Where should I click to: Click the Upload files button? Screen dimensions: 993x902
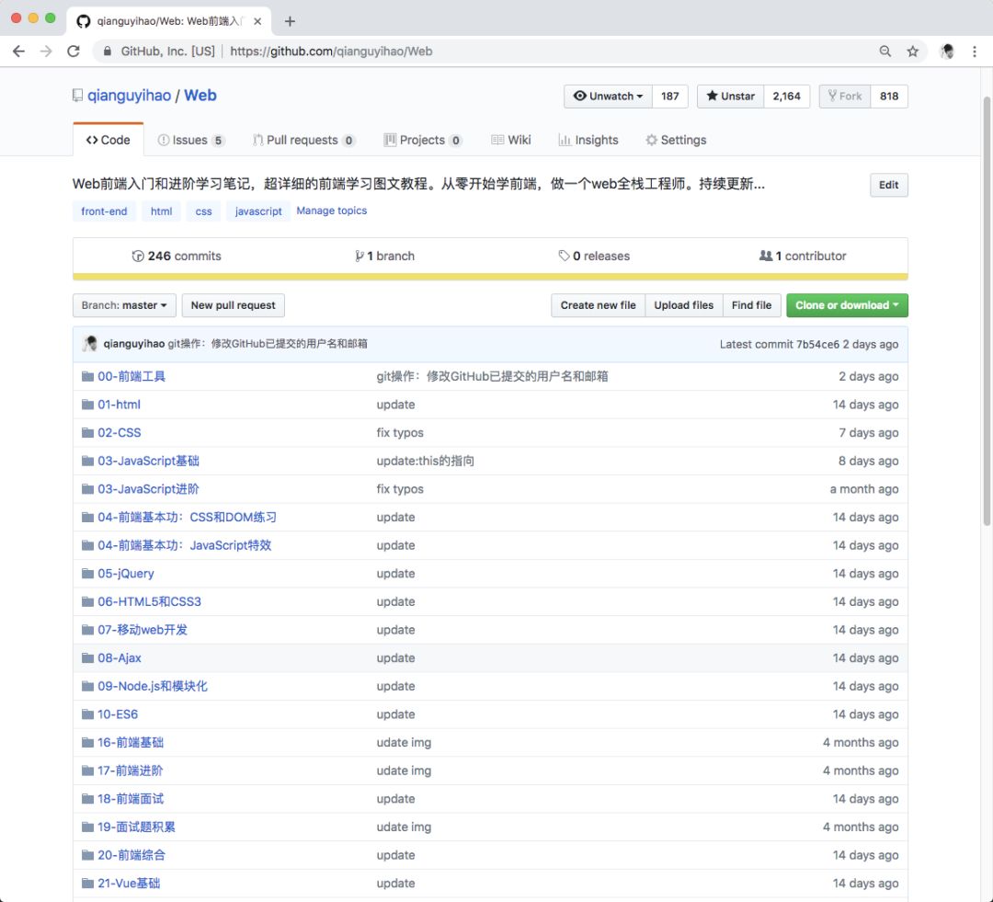(684, 305)
